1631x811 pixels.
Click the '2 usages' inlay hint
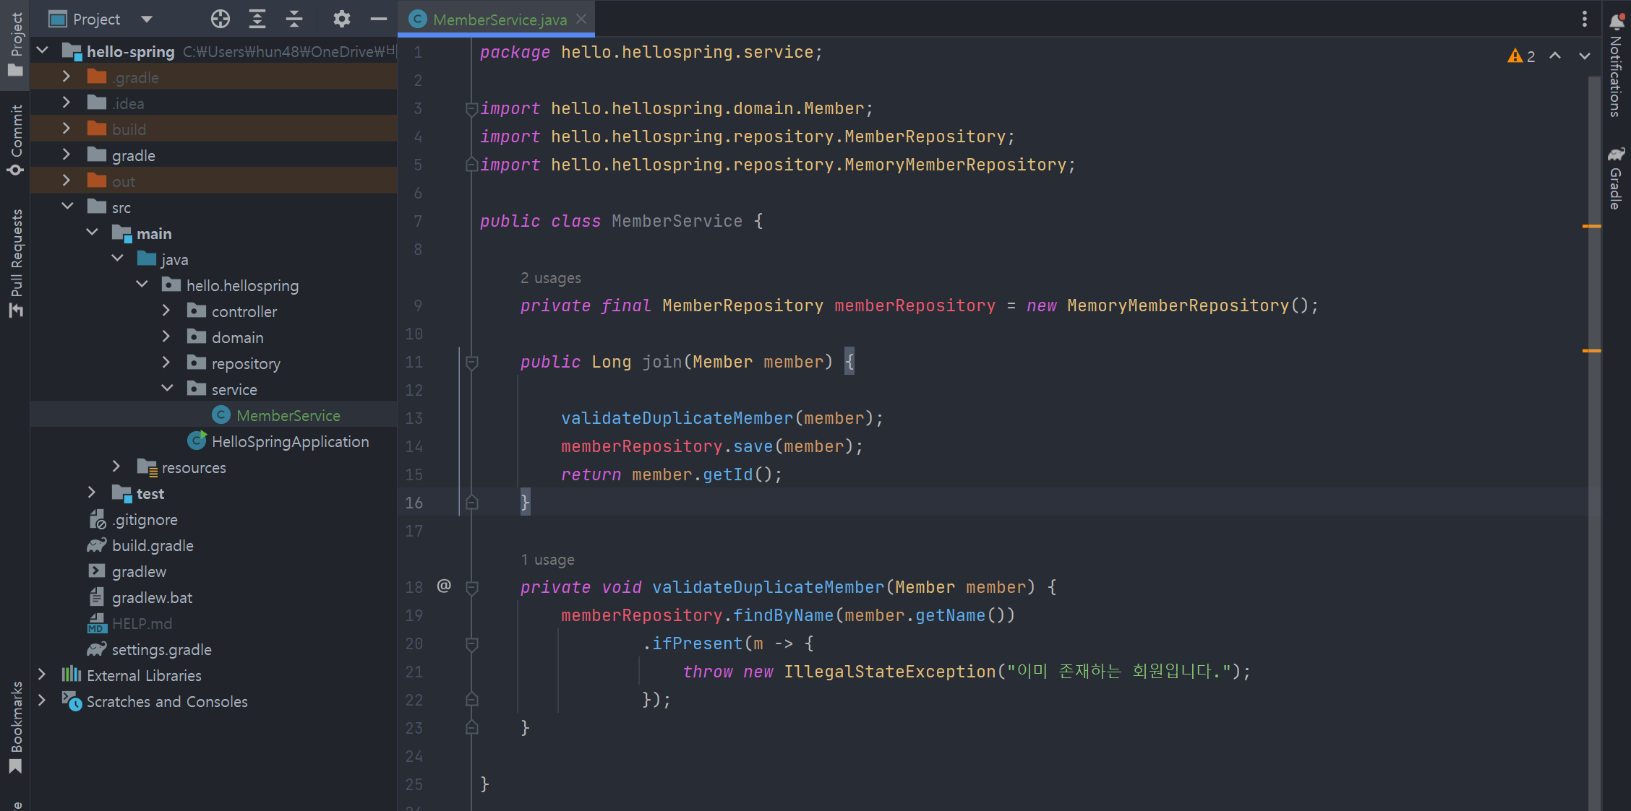pos(550,278)
